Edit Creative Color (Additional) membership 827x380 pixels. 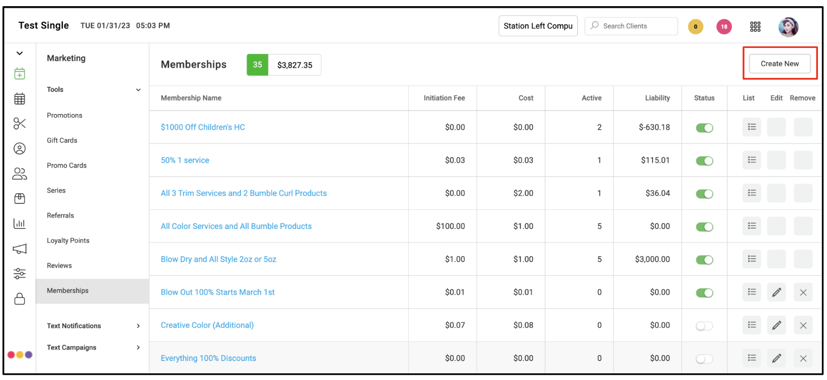776,325
